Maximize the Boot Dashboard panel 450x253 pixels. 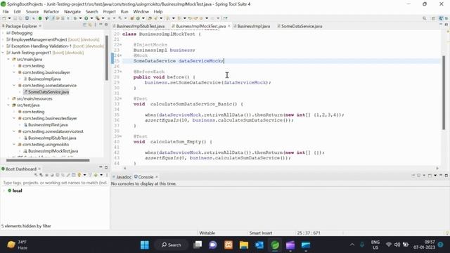[106, 167]
